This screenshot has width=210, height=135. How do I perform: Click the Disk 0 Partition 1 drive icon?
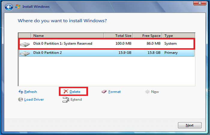pos(25,44)
